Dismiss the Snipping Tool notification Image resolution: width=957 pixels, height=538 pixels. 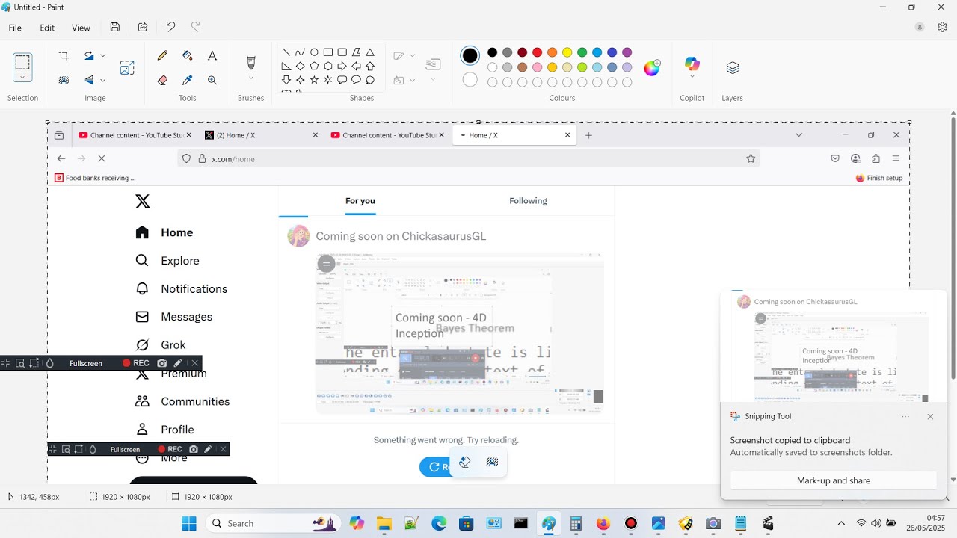(x=930, y=417)
